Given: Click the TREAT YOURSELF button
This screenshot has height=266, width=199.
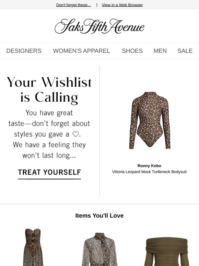Looking at the screenshot, I should click(49, 173).
